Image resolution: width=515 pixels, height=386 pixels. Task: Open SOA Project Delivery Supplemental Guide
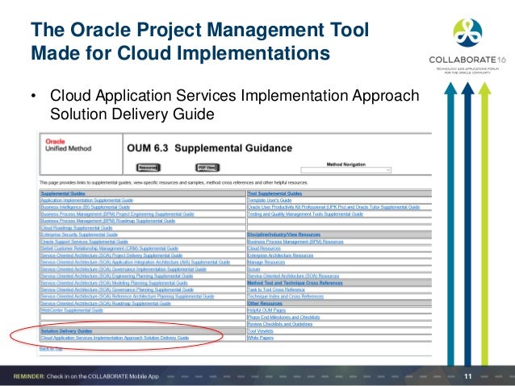click(111, 255)
